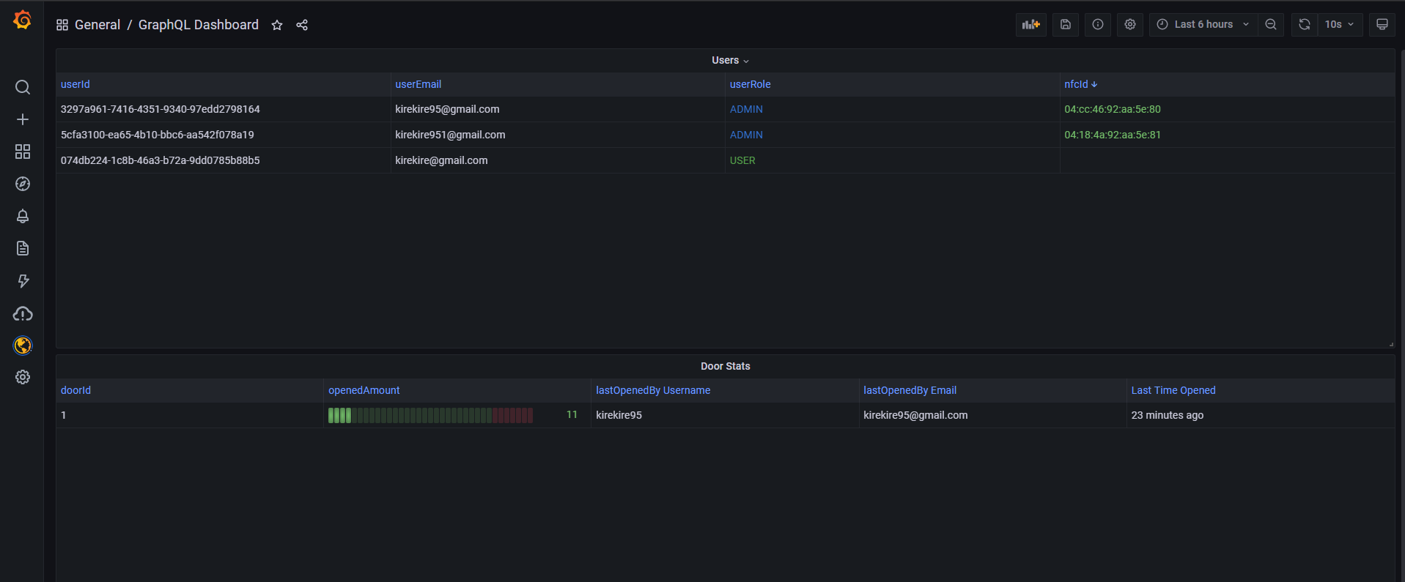Click the email kirekire95@gmail.com in Users table
The height and width of the screenshot is (582, 1405).
(448, 109)
